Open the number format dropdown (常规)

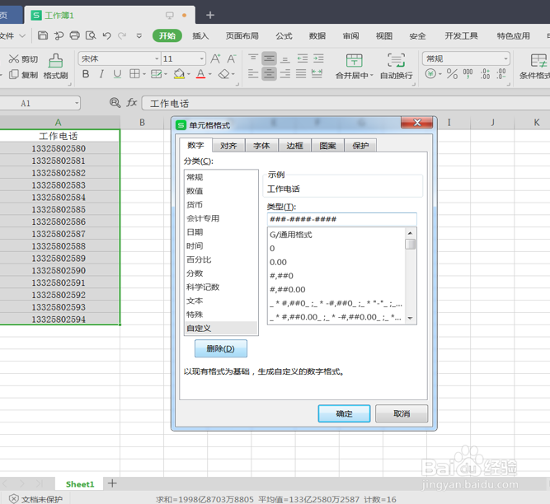tap(505, 58)
